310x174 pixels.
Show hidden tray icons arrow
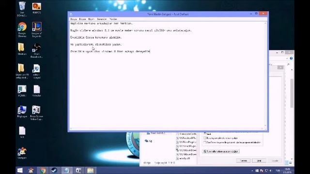[252, 171]
